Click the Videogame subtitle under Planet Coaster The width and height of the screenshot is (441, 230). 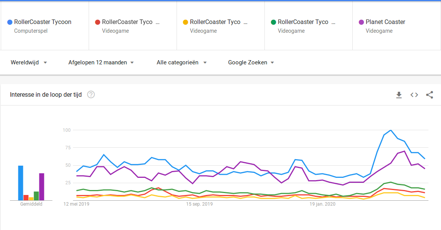(x=379, y=31)
